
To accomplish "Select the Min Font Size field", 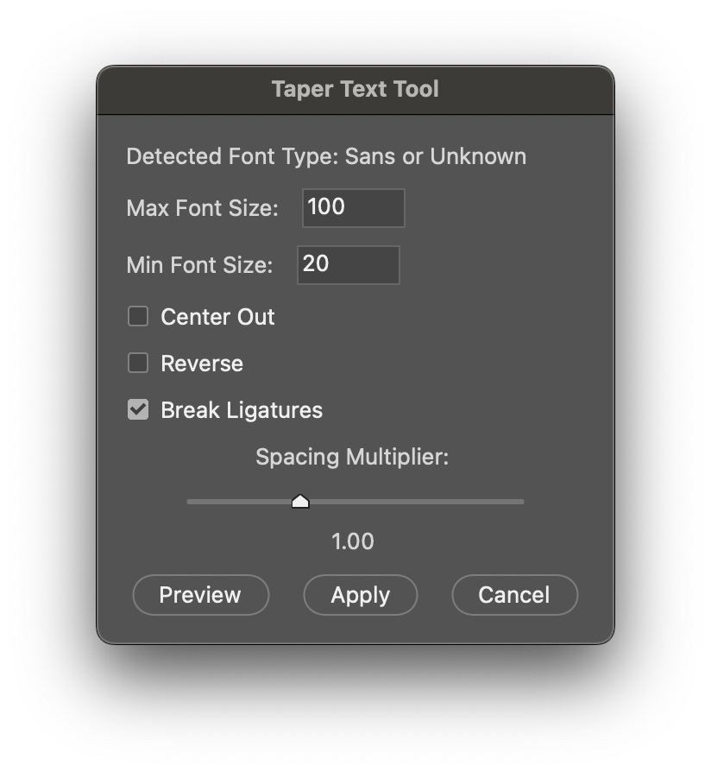I will click(x=348, y=264).
